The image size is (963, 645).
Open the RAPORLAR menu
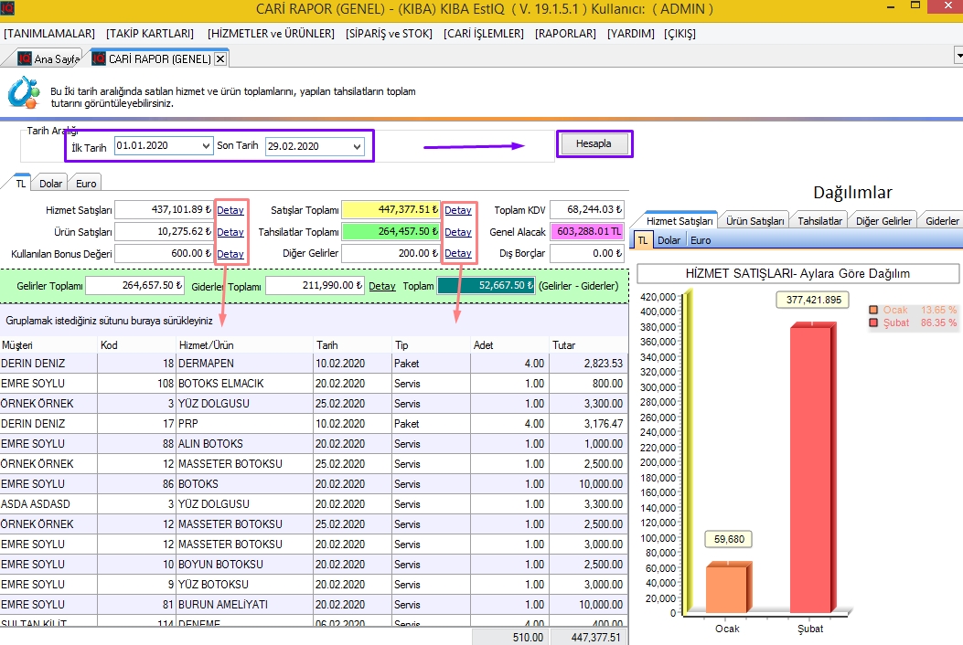pos(566,34)
